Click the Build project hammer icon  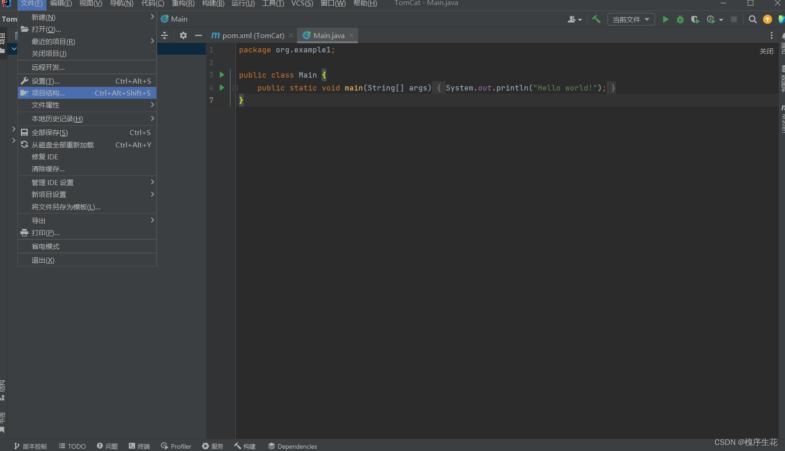point(596,19)
